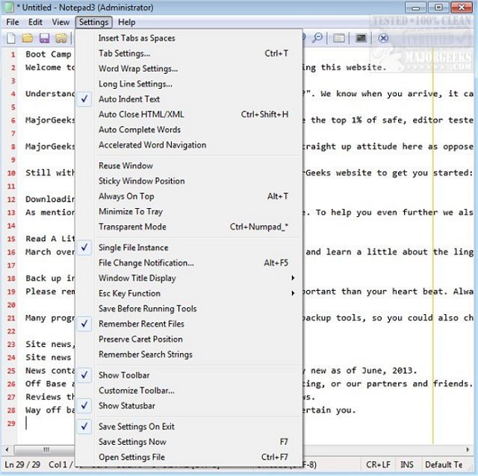Click the browse folder icon next to save
This screenshot has width=478, height=476.
(61, 38)
